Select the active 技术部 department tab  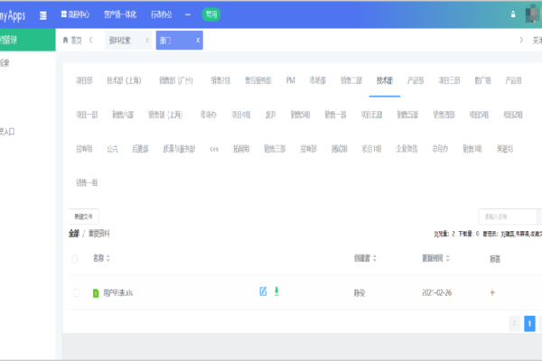[385, 80]
